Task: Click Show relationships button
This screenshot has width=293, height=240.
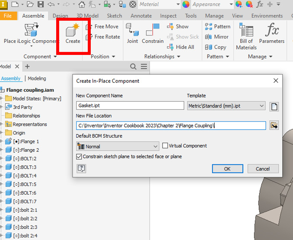Action: click(x=178, y=26)
